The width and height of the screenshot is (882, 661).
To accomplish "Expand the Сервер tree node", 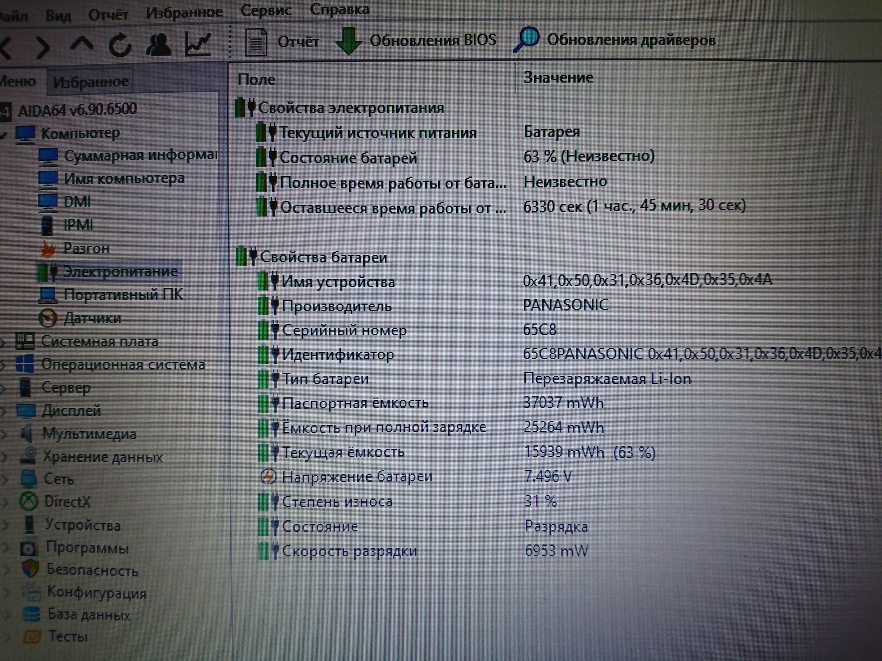I will [4, 388].
